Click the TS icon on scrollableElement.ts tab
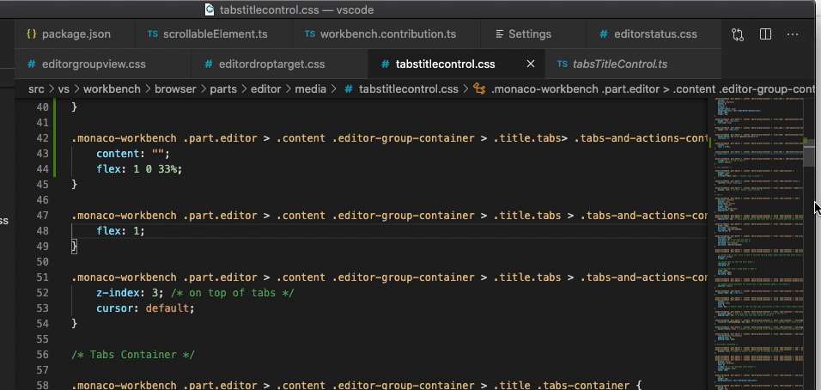Screen dimensions: 821x390 pyautogui.click(x=152, y=34)
